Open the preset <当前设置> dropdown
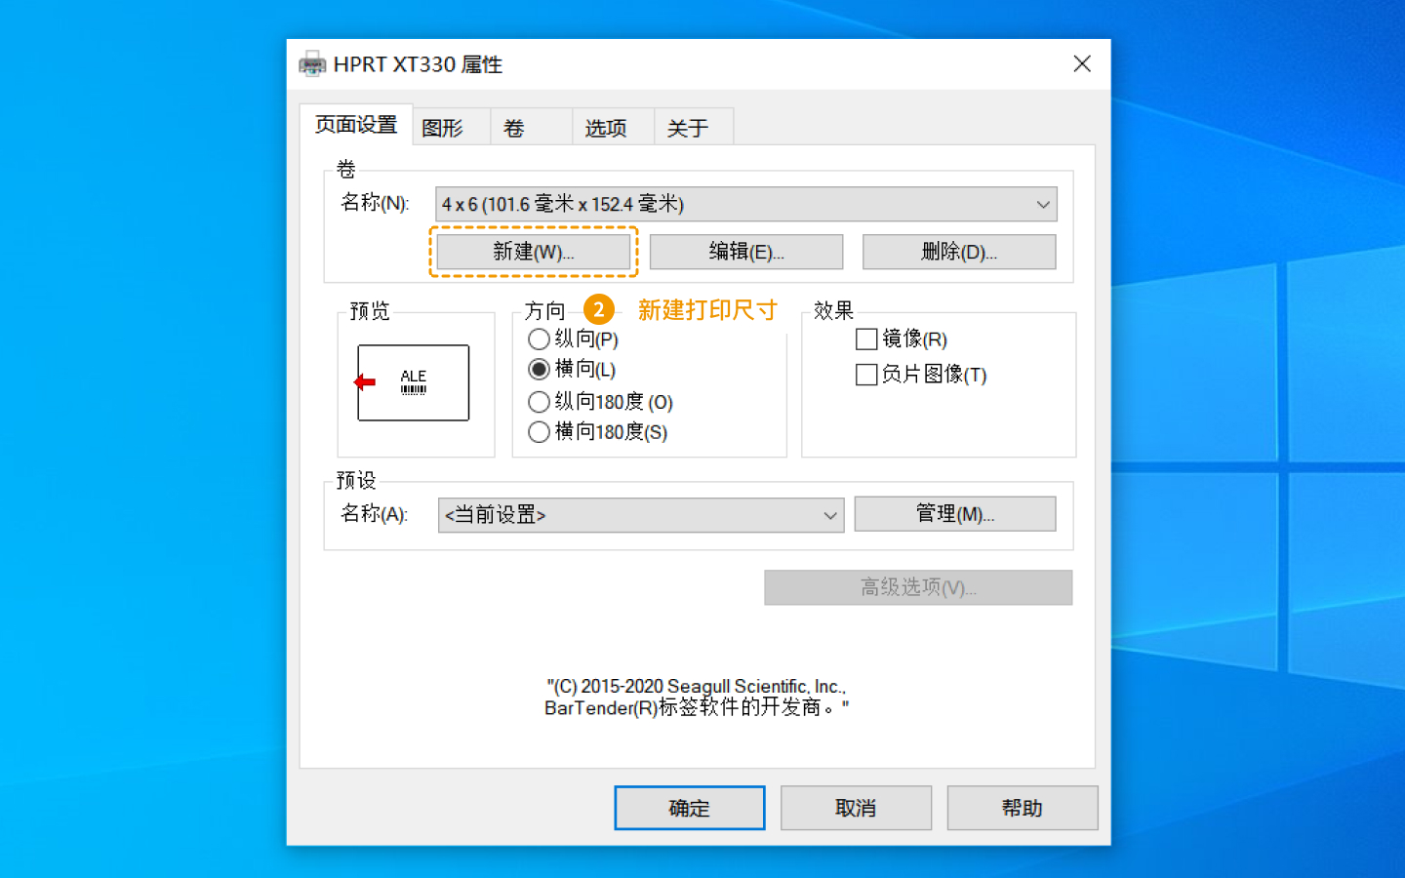This screenshot has height=878, width=1405. pos(641,515)
